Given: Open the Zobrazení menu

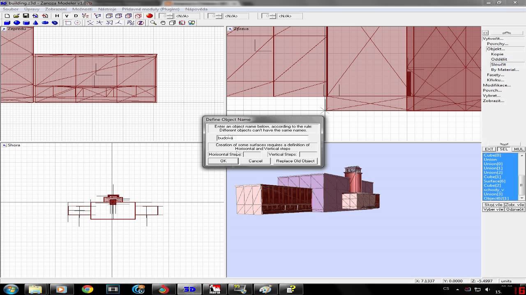Looking at the screenshot, I should click(56, 9).
